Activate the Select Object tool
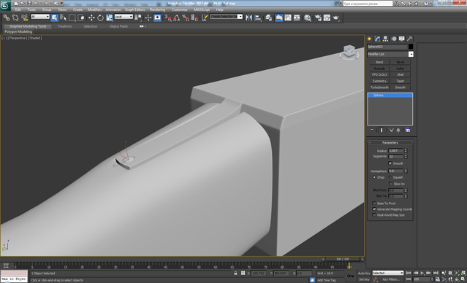The height and width of the screenshot is (283, 467). (x=54, y=18)
